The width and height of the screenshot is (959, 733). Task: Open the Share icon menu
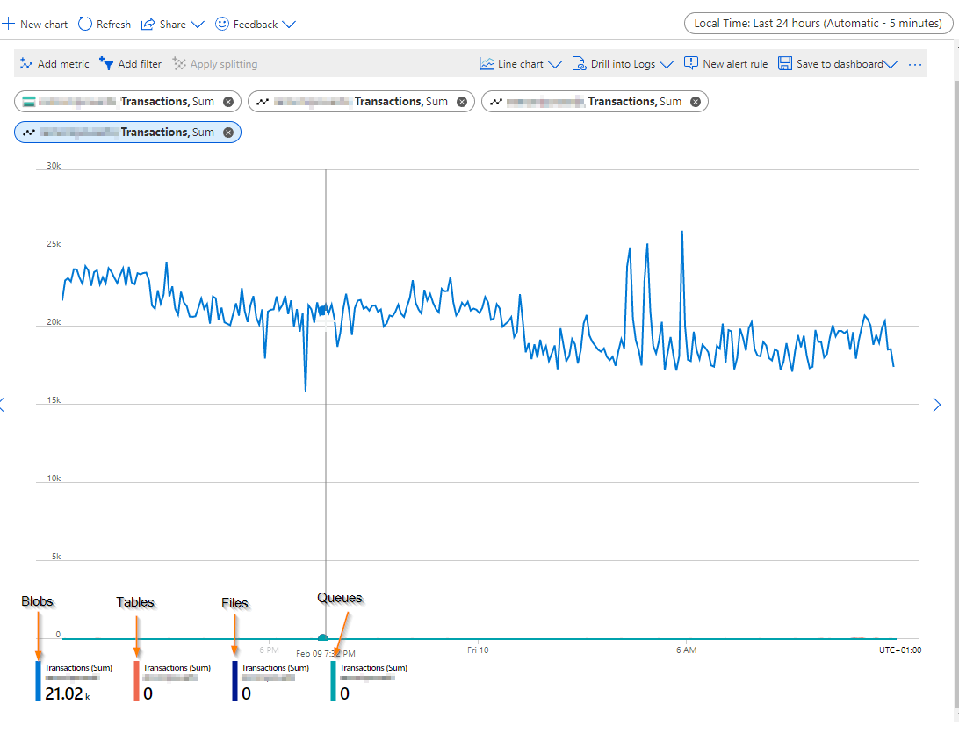click(148, 25)
